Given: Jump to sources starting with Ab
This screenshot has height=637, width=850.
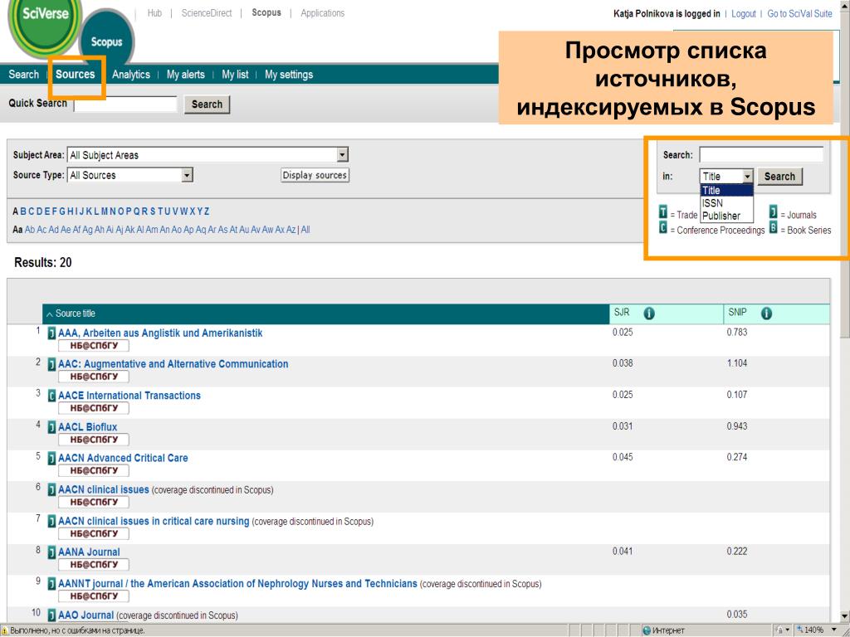Looking at the screenshot, I should pyautogui.click(x=30, y=230).
